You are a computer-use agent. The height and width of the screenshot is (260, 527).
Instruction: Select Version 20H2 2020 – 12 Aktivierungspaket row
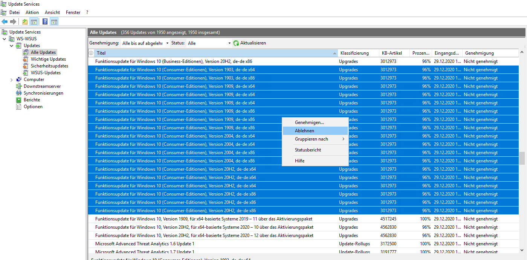(304, 236)
